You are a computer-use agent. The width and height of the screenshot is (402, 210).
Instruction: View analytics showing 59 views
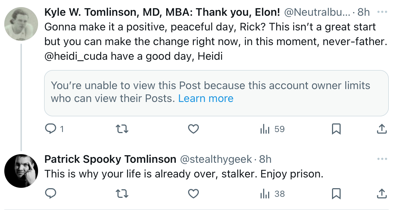tap(272, 129)
